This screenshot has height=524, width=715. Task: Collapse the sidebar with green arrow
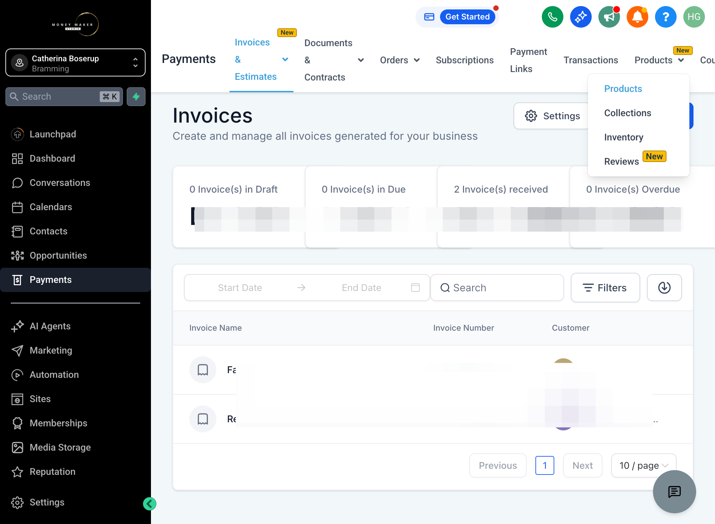(x=150, y=504)
